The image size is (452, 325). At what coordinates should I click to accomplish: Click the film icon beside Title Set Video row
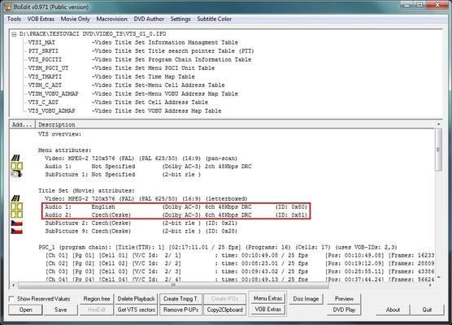[x=16, y=198]
